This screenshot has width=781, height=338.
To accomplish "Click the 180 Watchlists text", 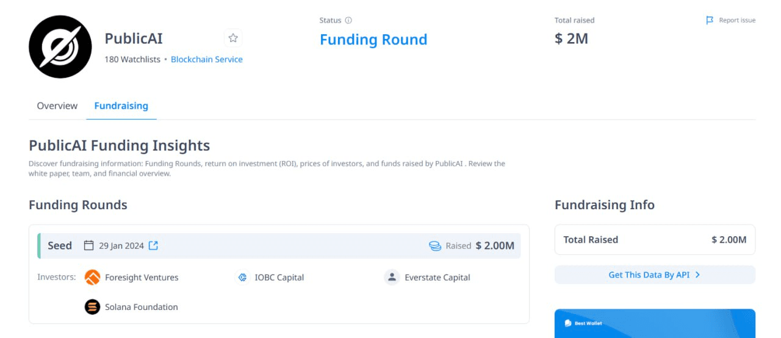I will click(132, 59).
